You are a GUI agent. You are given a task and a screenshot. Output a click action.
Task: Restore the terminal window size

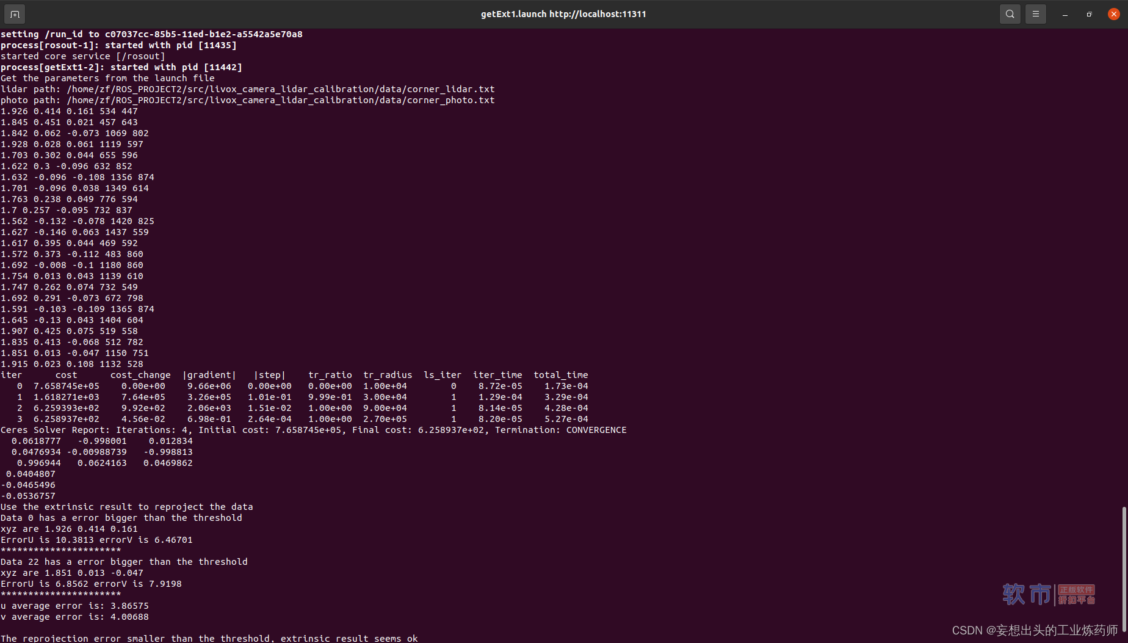(x=1090, y=14)
